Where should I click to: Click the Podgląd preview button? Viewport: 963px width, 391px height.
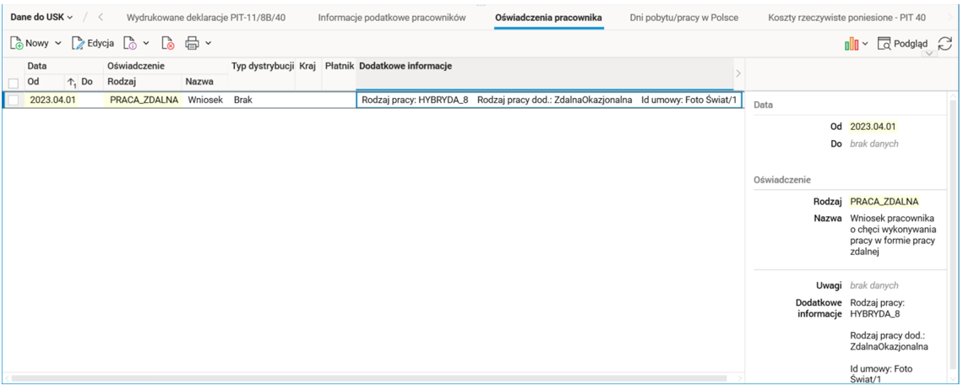(902, 44)
